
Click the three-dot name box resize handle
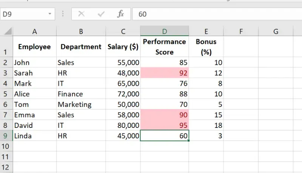coord(63,14)
